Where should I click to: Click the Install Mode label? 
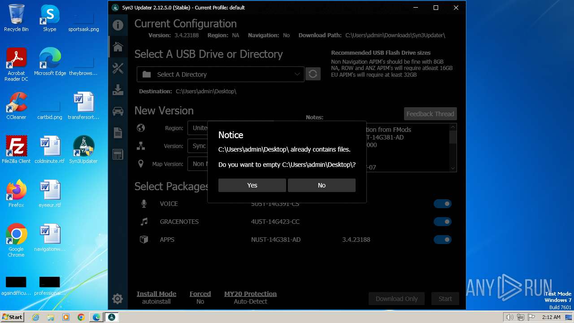(x=157, y=294)
